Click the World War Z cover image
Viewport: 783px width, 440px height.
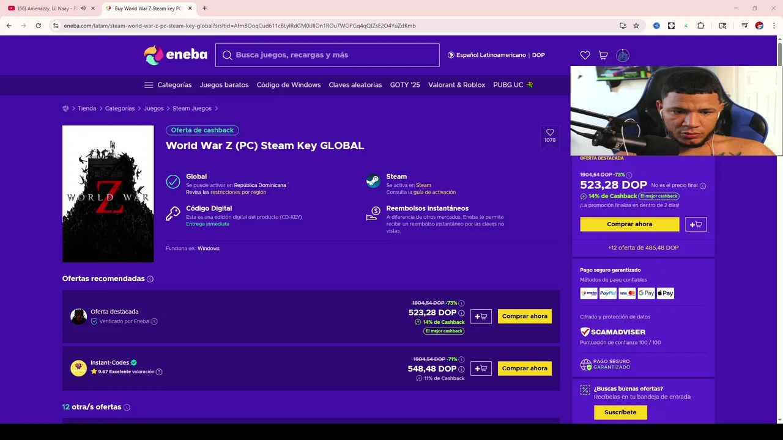coord(108,194)
